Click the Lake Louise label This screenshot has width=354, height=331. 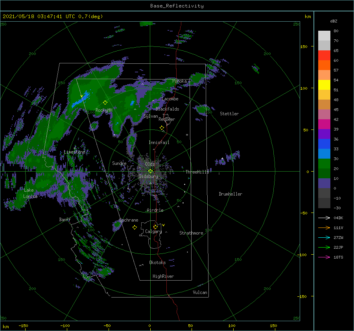pyautogui.click(x=30, y=193)
